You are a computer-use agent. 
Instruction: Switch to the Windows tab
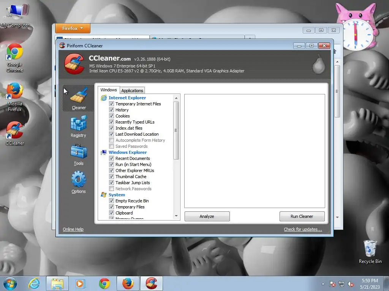click(x=108, y=90)
